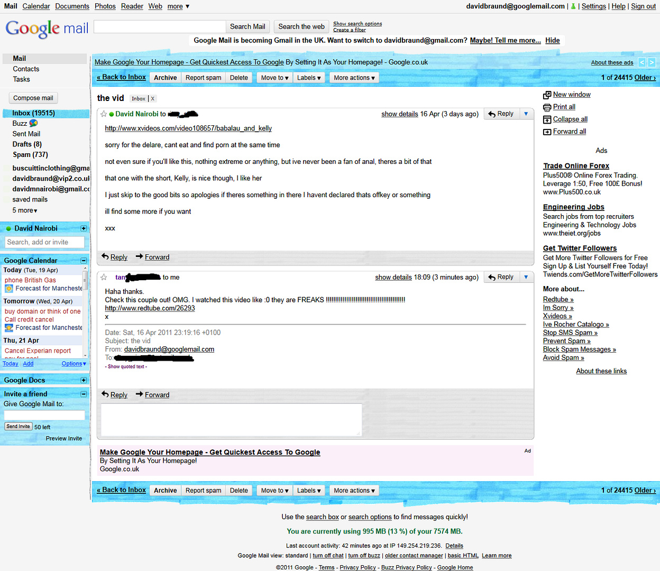
Task: Click into the mail search field
Action: click(x=160, y=26)
